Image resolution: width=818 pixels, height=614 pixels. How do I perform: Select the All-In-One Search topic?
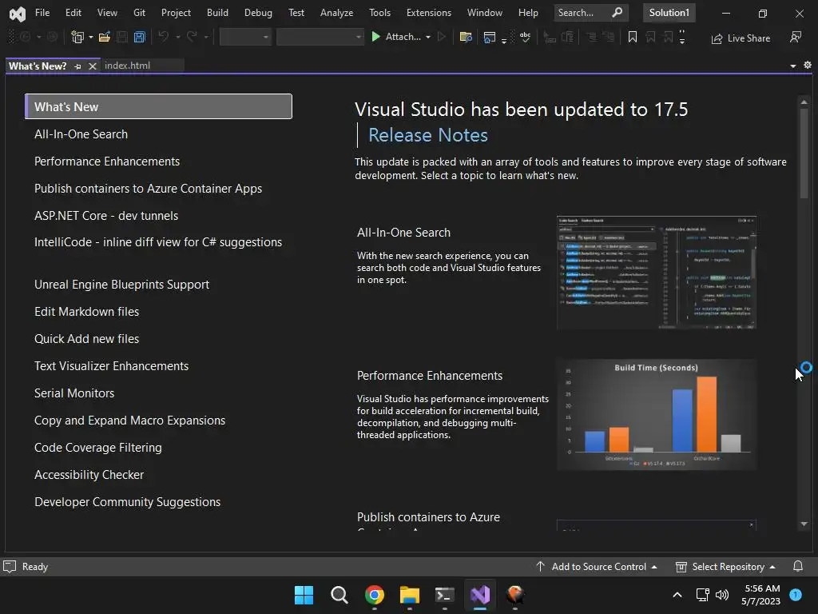coord(81,134)
